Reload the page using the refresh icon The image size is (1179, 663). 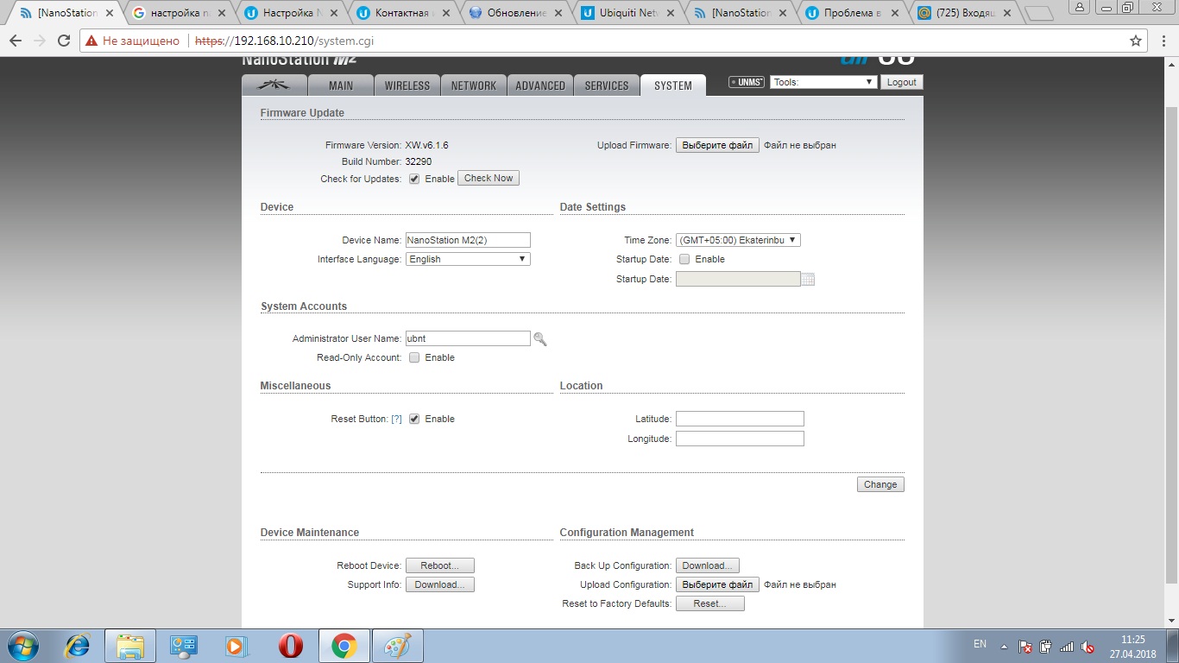[63, 41]
